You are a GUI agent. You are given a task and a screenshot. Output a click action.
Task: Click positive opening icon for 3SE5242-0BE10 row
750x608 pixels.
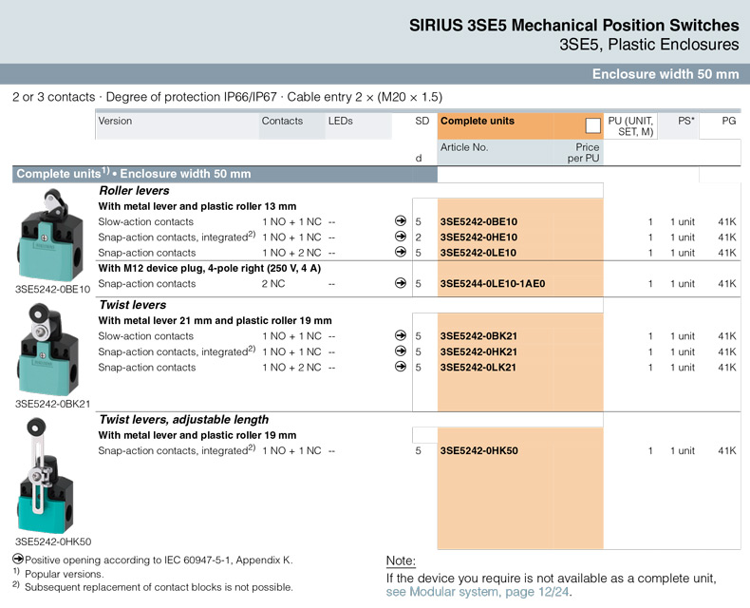pyautogui.click(x=401, y=221)
